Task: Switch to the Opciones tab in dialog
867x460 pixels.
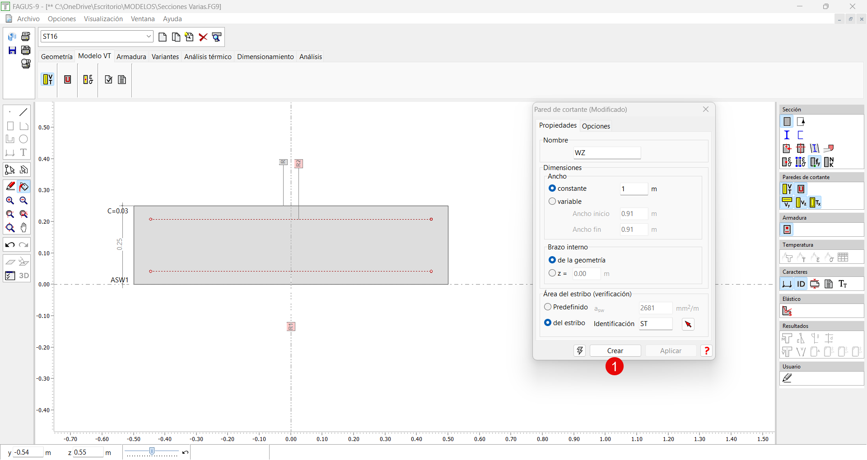Action: tap(596, 126)
